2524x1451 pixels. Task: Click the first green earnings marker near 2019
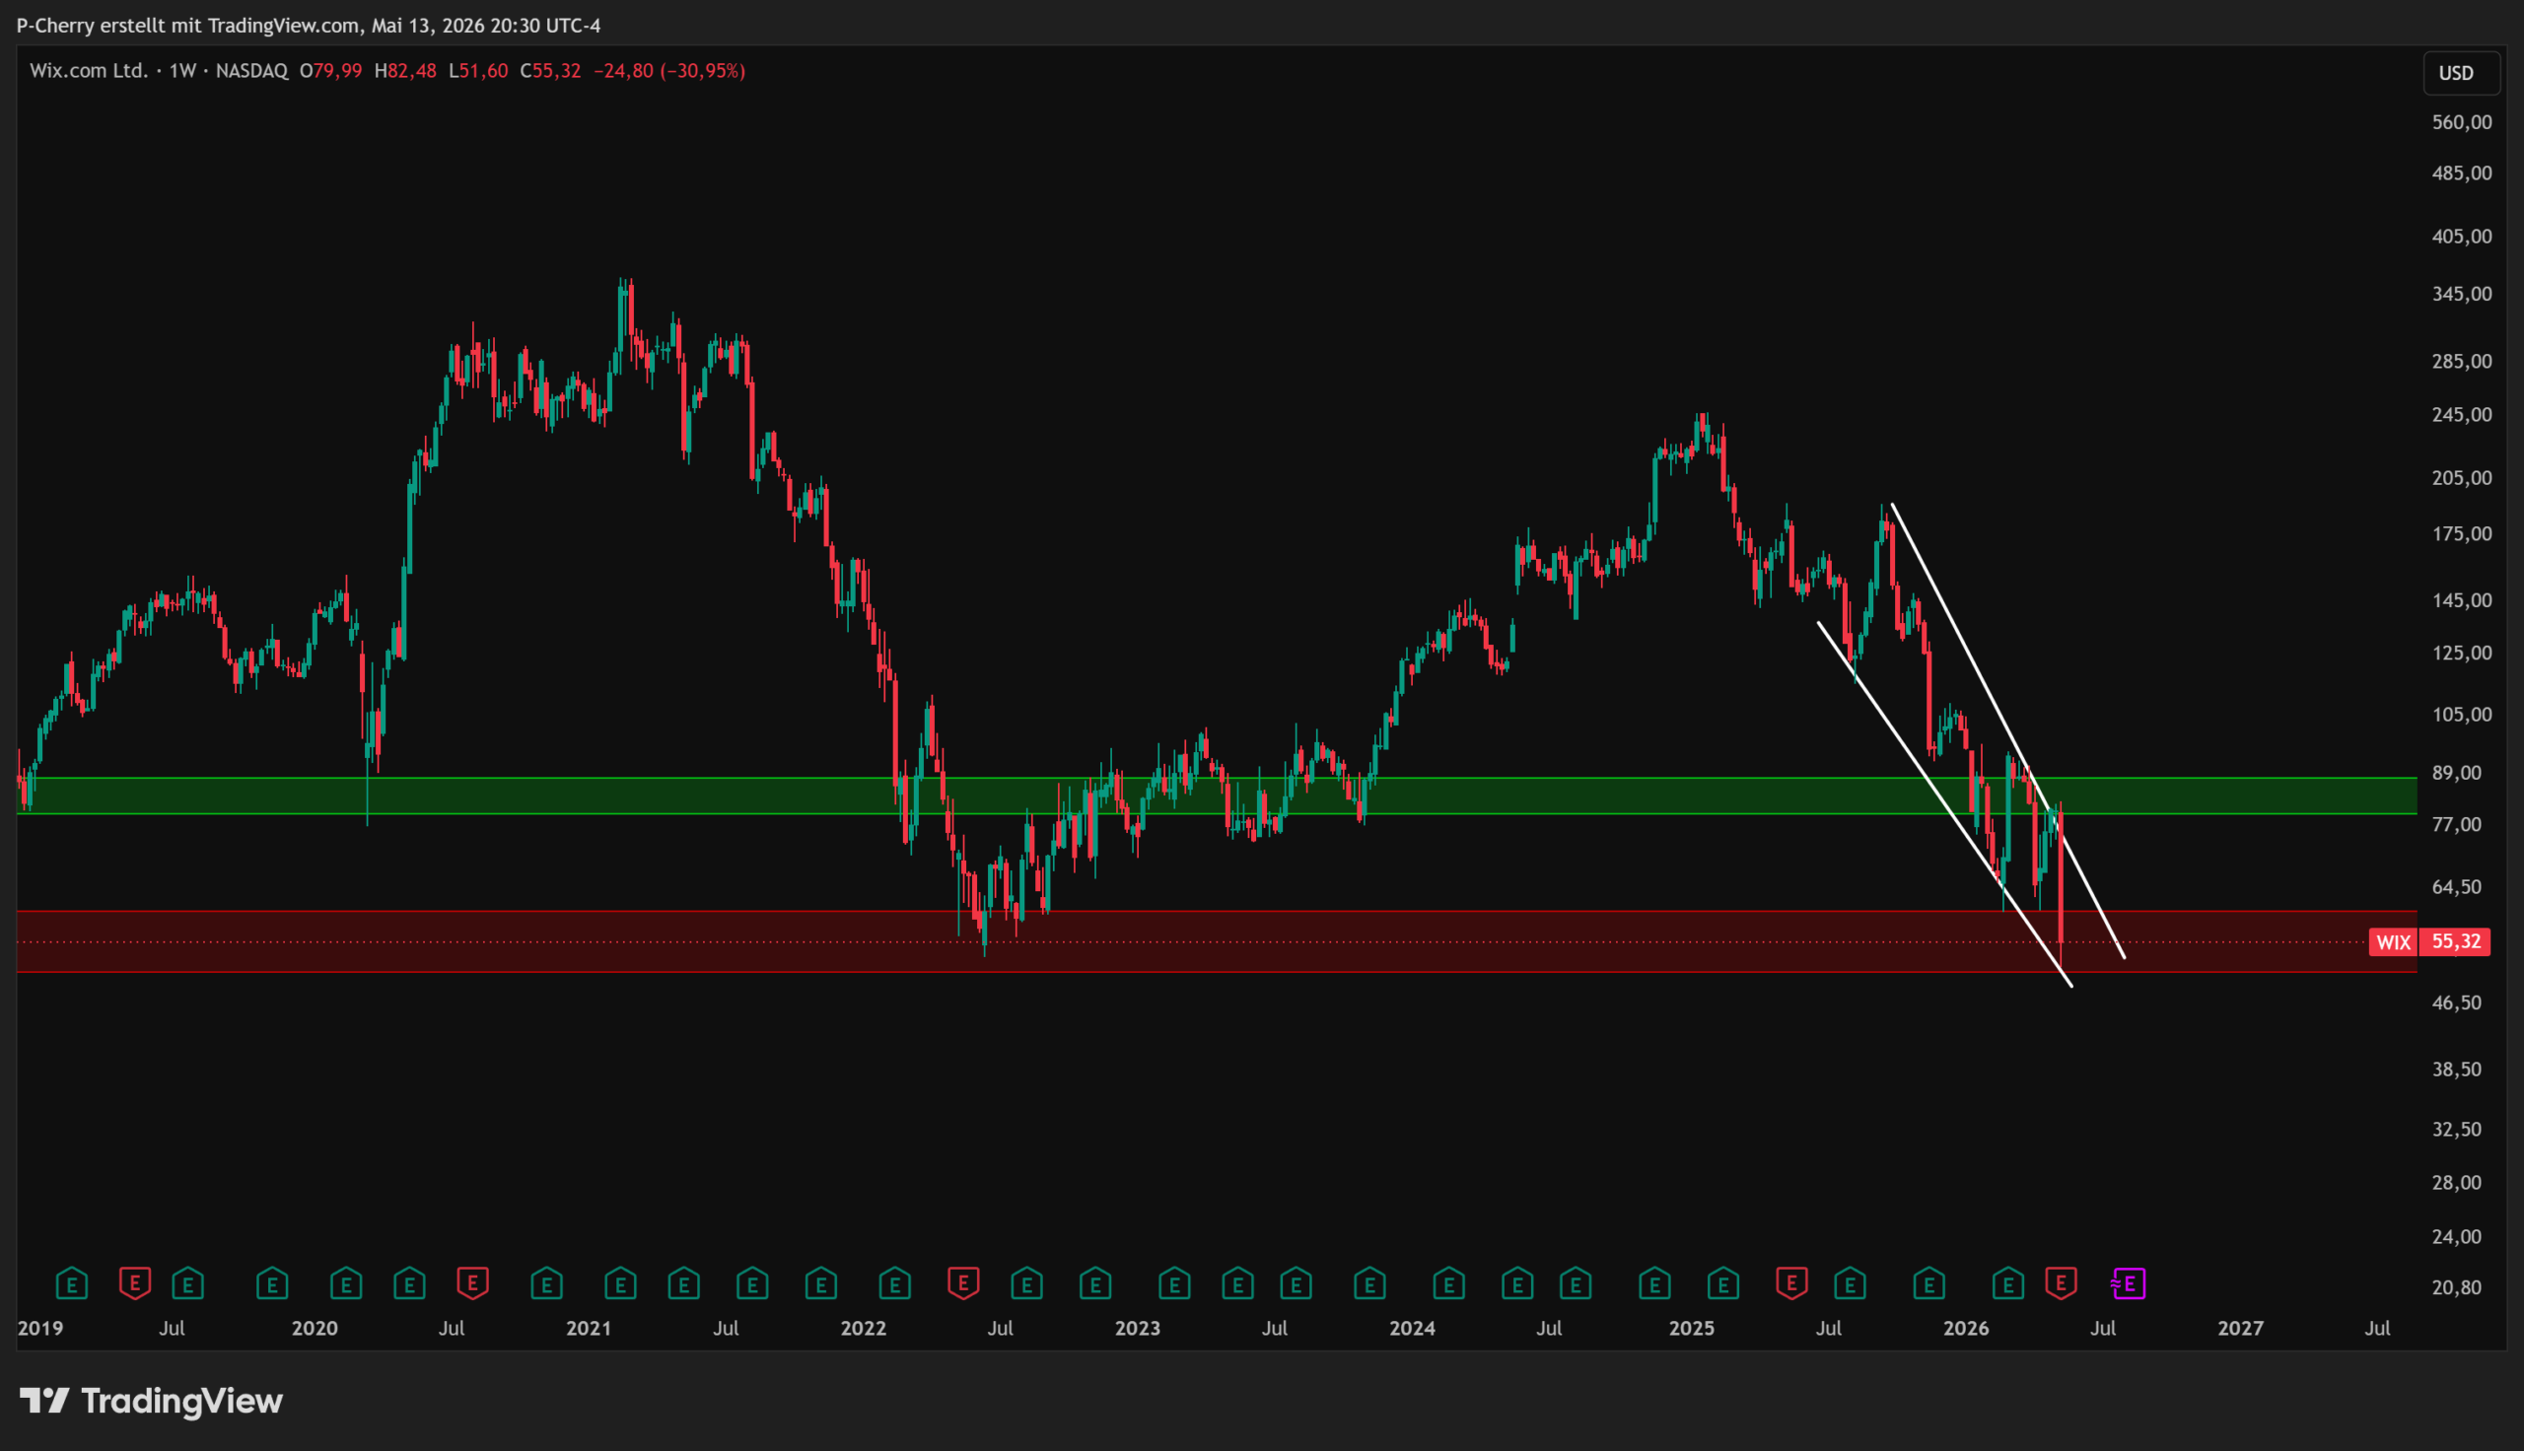coord(72,1283)
